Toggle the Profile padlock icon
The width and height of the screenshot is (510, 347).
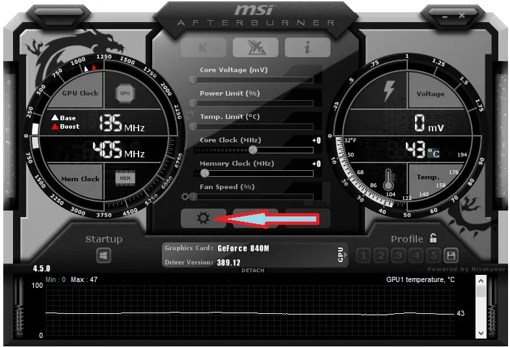(x=433, y=238)
